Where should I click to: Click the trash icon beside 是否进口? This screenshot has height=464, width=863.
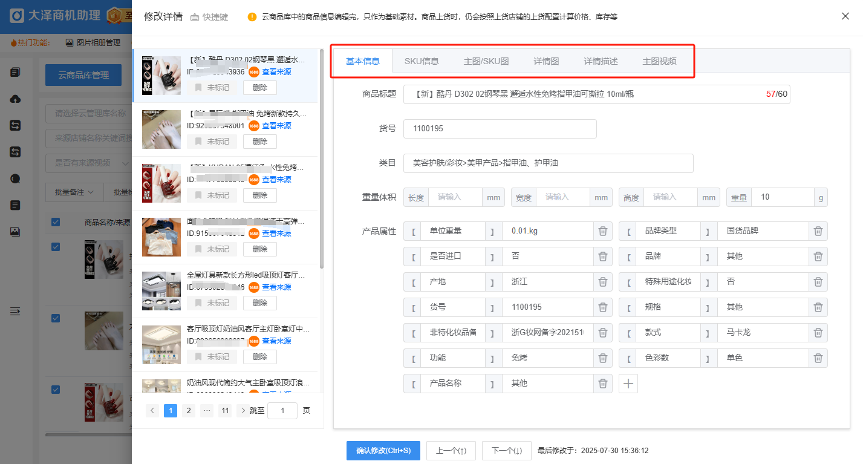[603, 257]
